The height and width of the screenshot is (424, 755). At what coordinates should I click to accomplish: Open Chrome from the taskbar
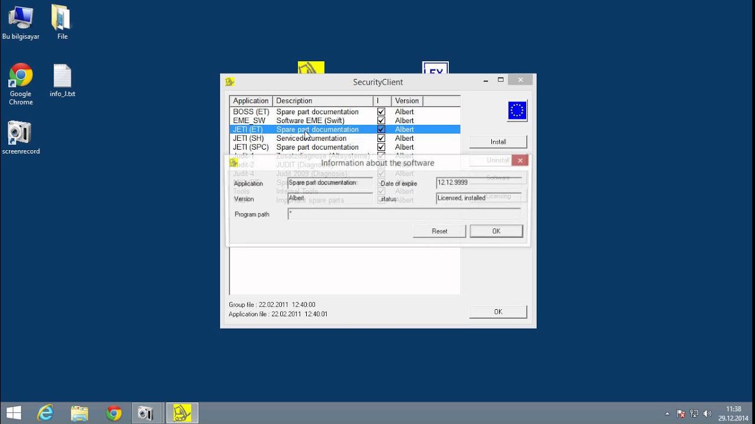click(x=114, y=413)
